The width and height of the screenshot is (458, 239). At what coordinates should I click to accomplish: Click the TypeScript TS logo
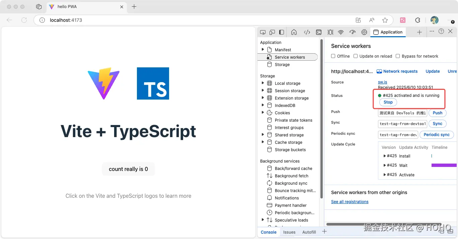click(153, 83)
